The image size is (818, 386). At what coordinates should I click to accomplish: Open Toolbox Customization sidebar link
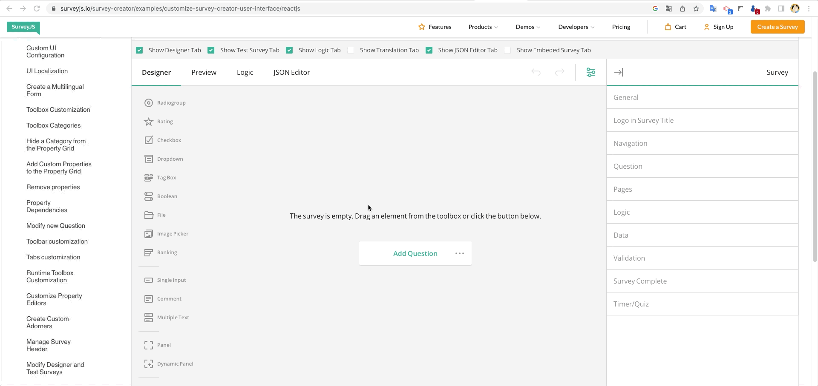(58, 109)
